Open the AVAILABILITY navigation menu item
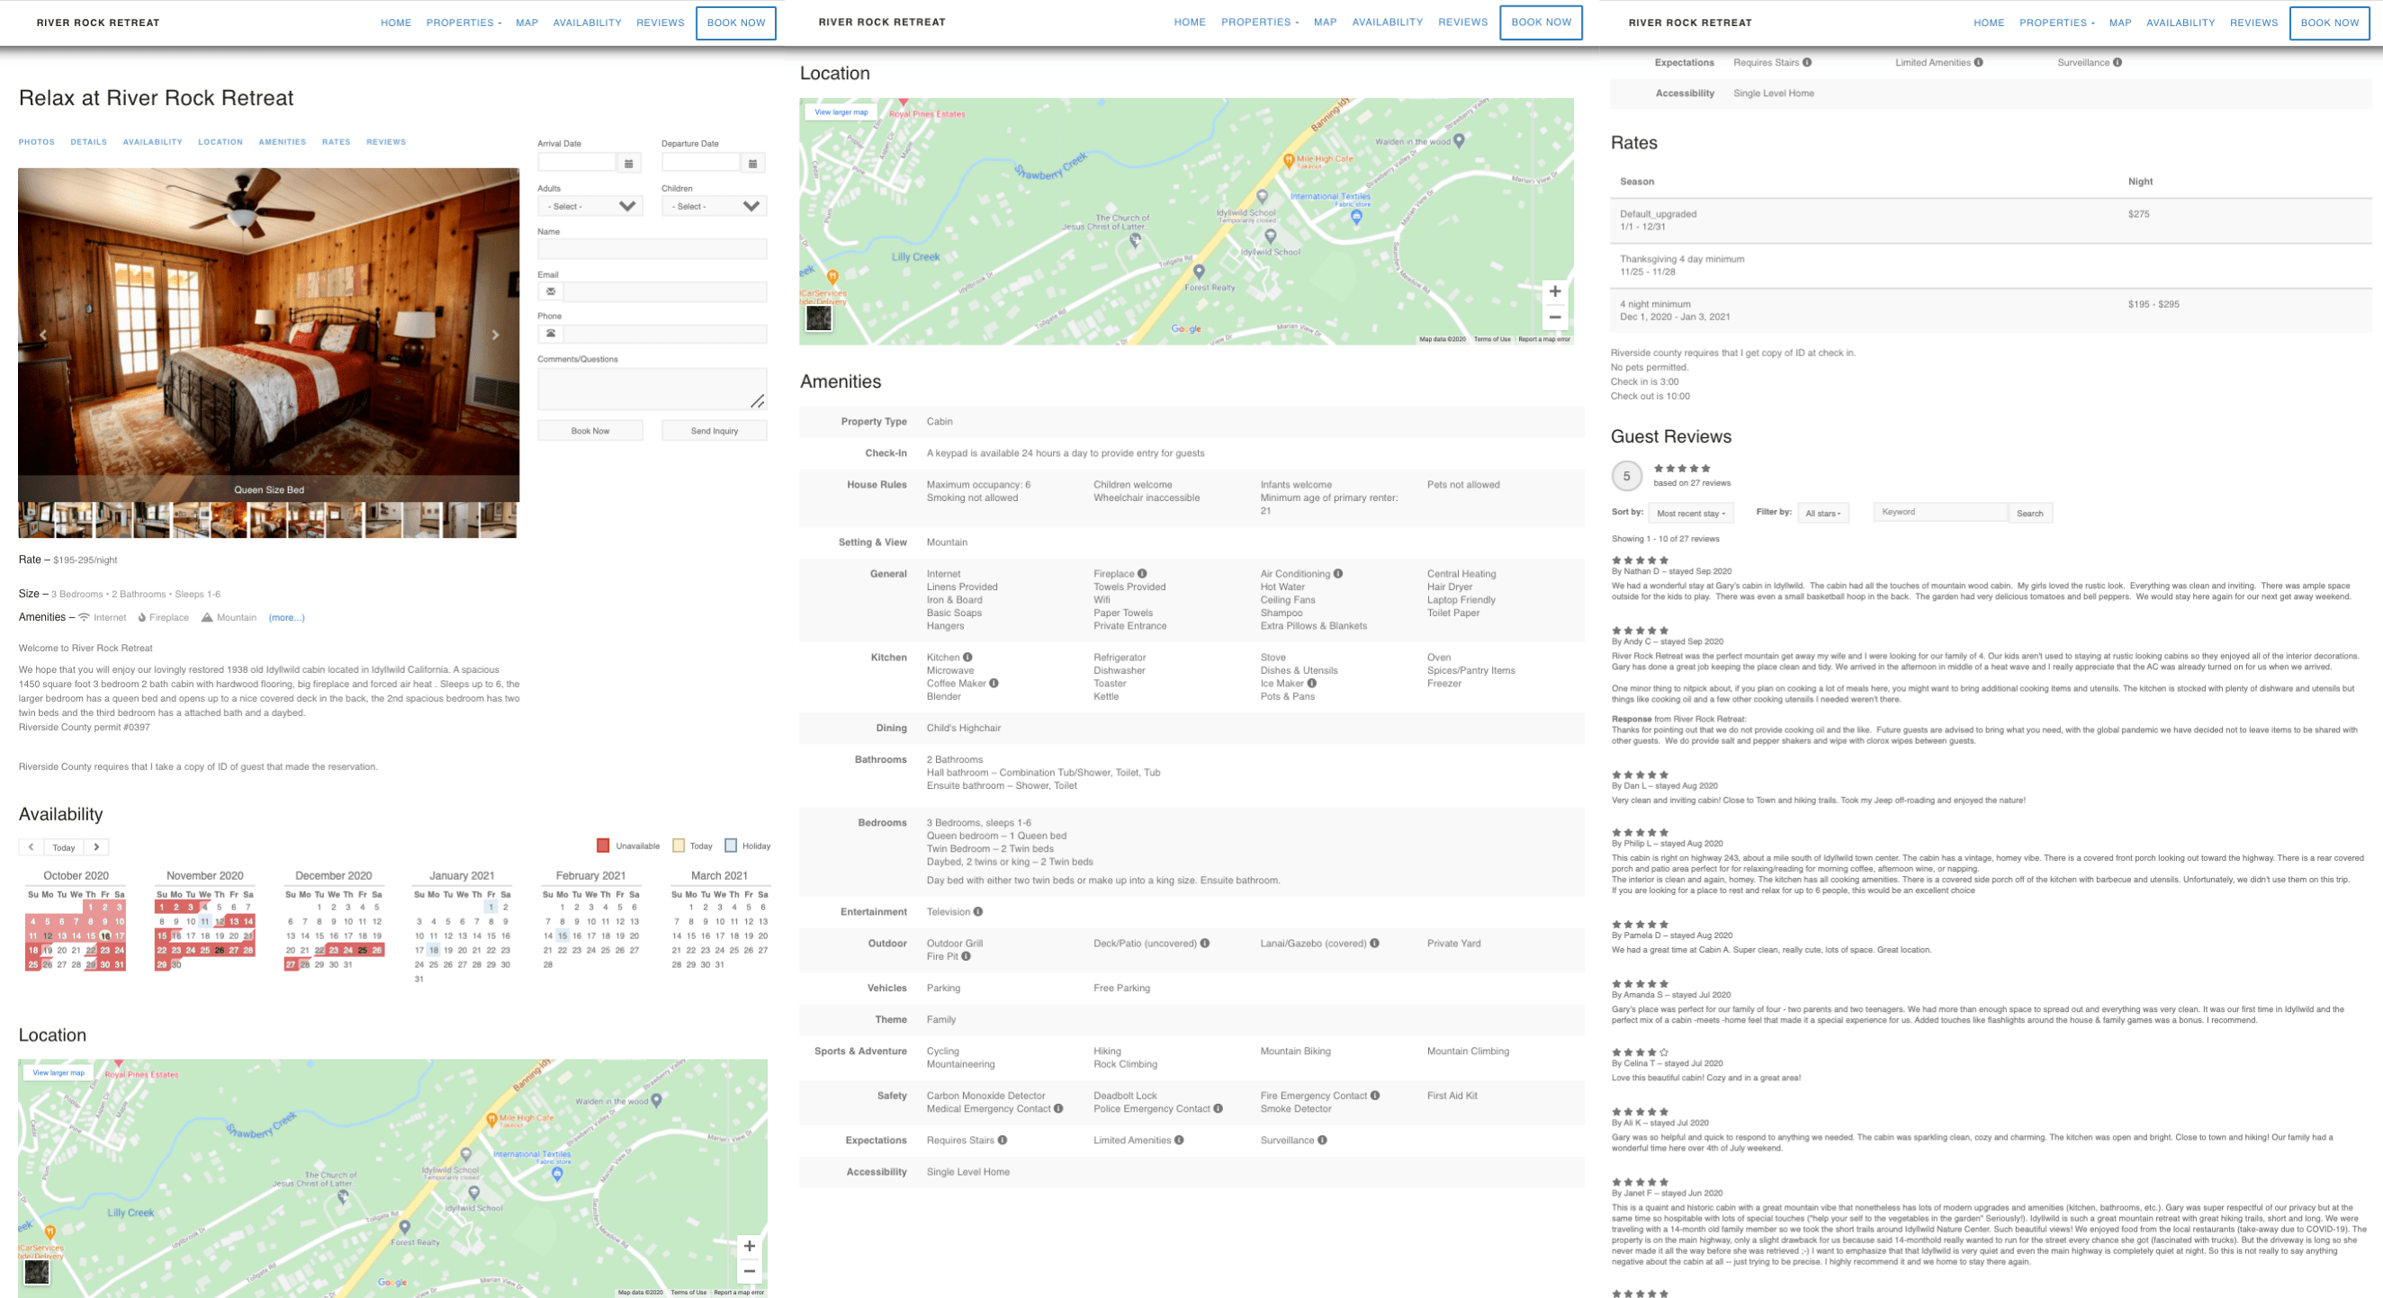The width and height of the screenshot is (2383, 1298). (588, 22)
